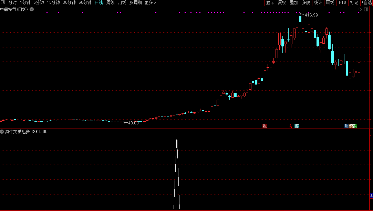
Task: Toggle the right side panel icon
Action: pos(366,10)
